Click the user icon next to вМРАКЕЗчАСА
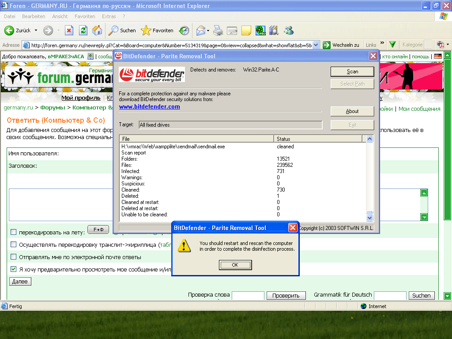This screenshot has height=339, width=452. pos(90,56)
